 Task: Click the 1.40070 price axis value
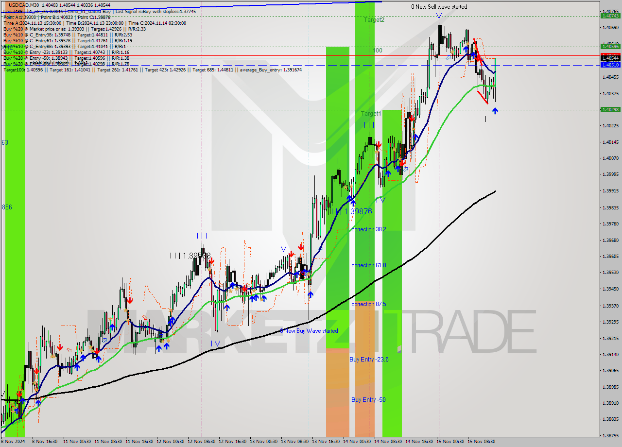point(610,158)
